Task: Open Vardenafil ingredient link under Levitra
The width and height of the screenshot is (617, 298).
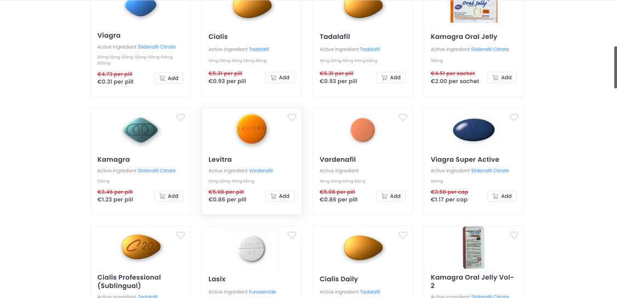Action: click(x=261, y=171)
